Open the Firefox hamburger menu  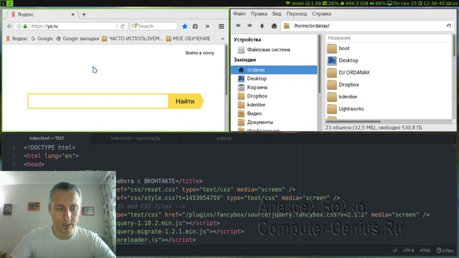tap(222, 27)
